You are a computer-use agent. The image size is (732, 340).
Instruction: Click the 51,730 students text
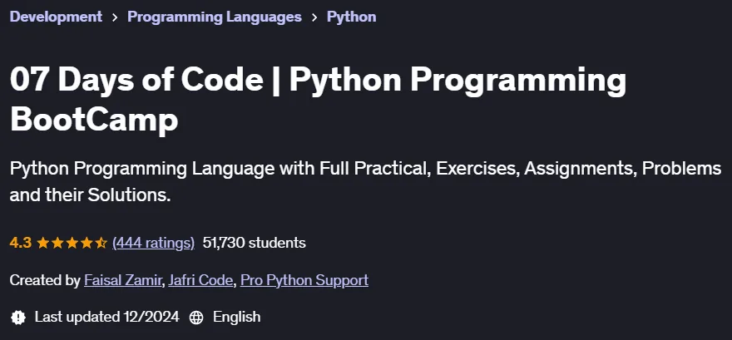255,243
